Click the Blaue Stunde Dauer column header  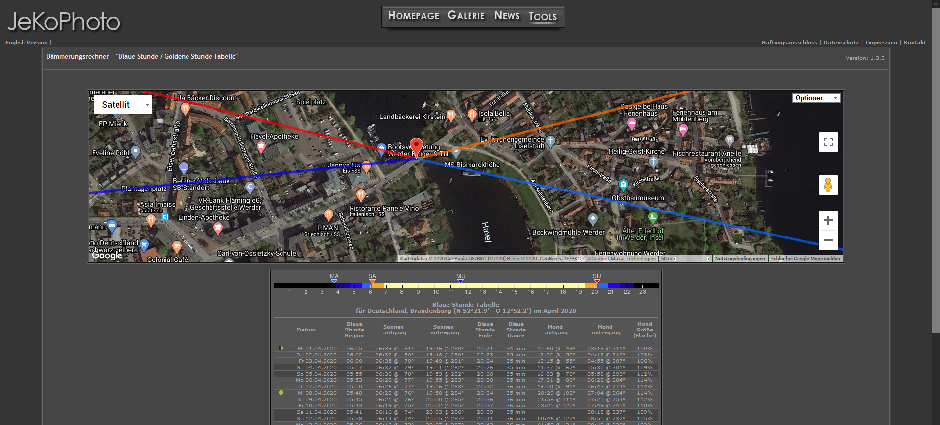point(516,330)
